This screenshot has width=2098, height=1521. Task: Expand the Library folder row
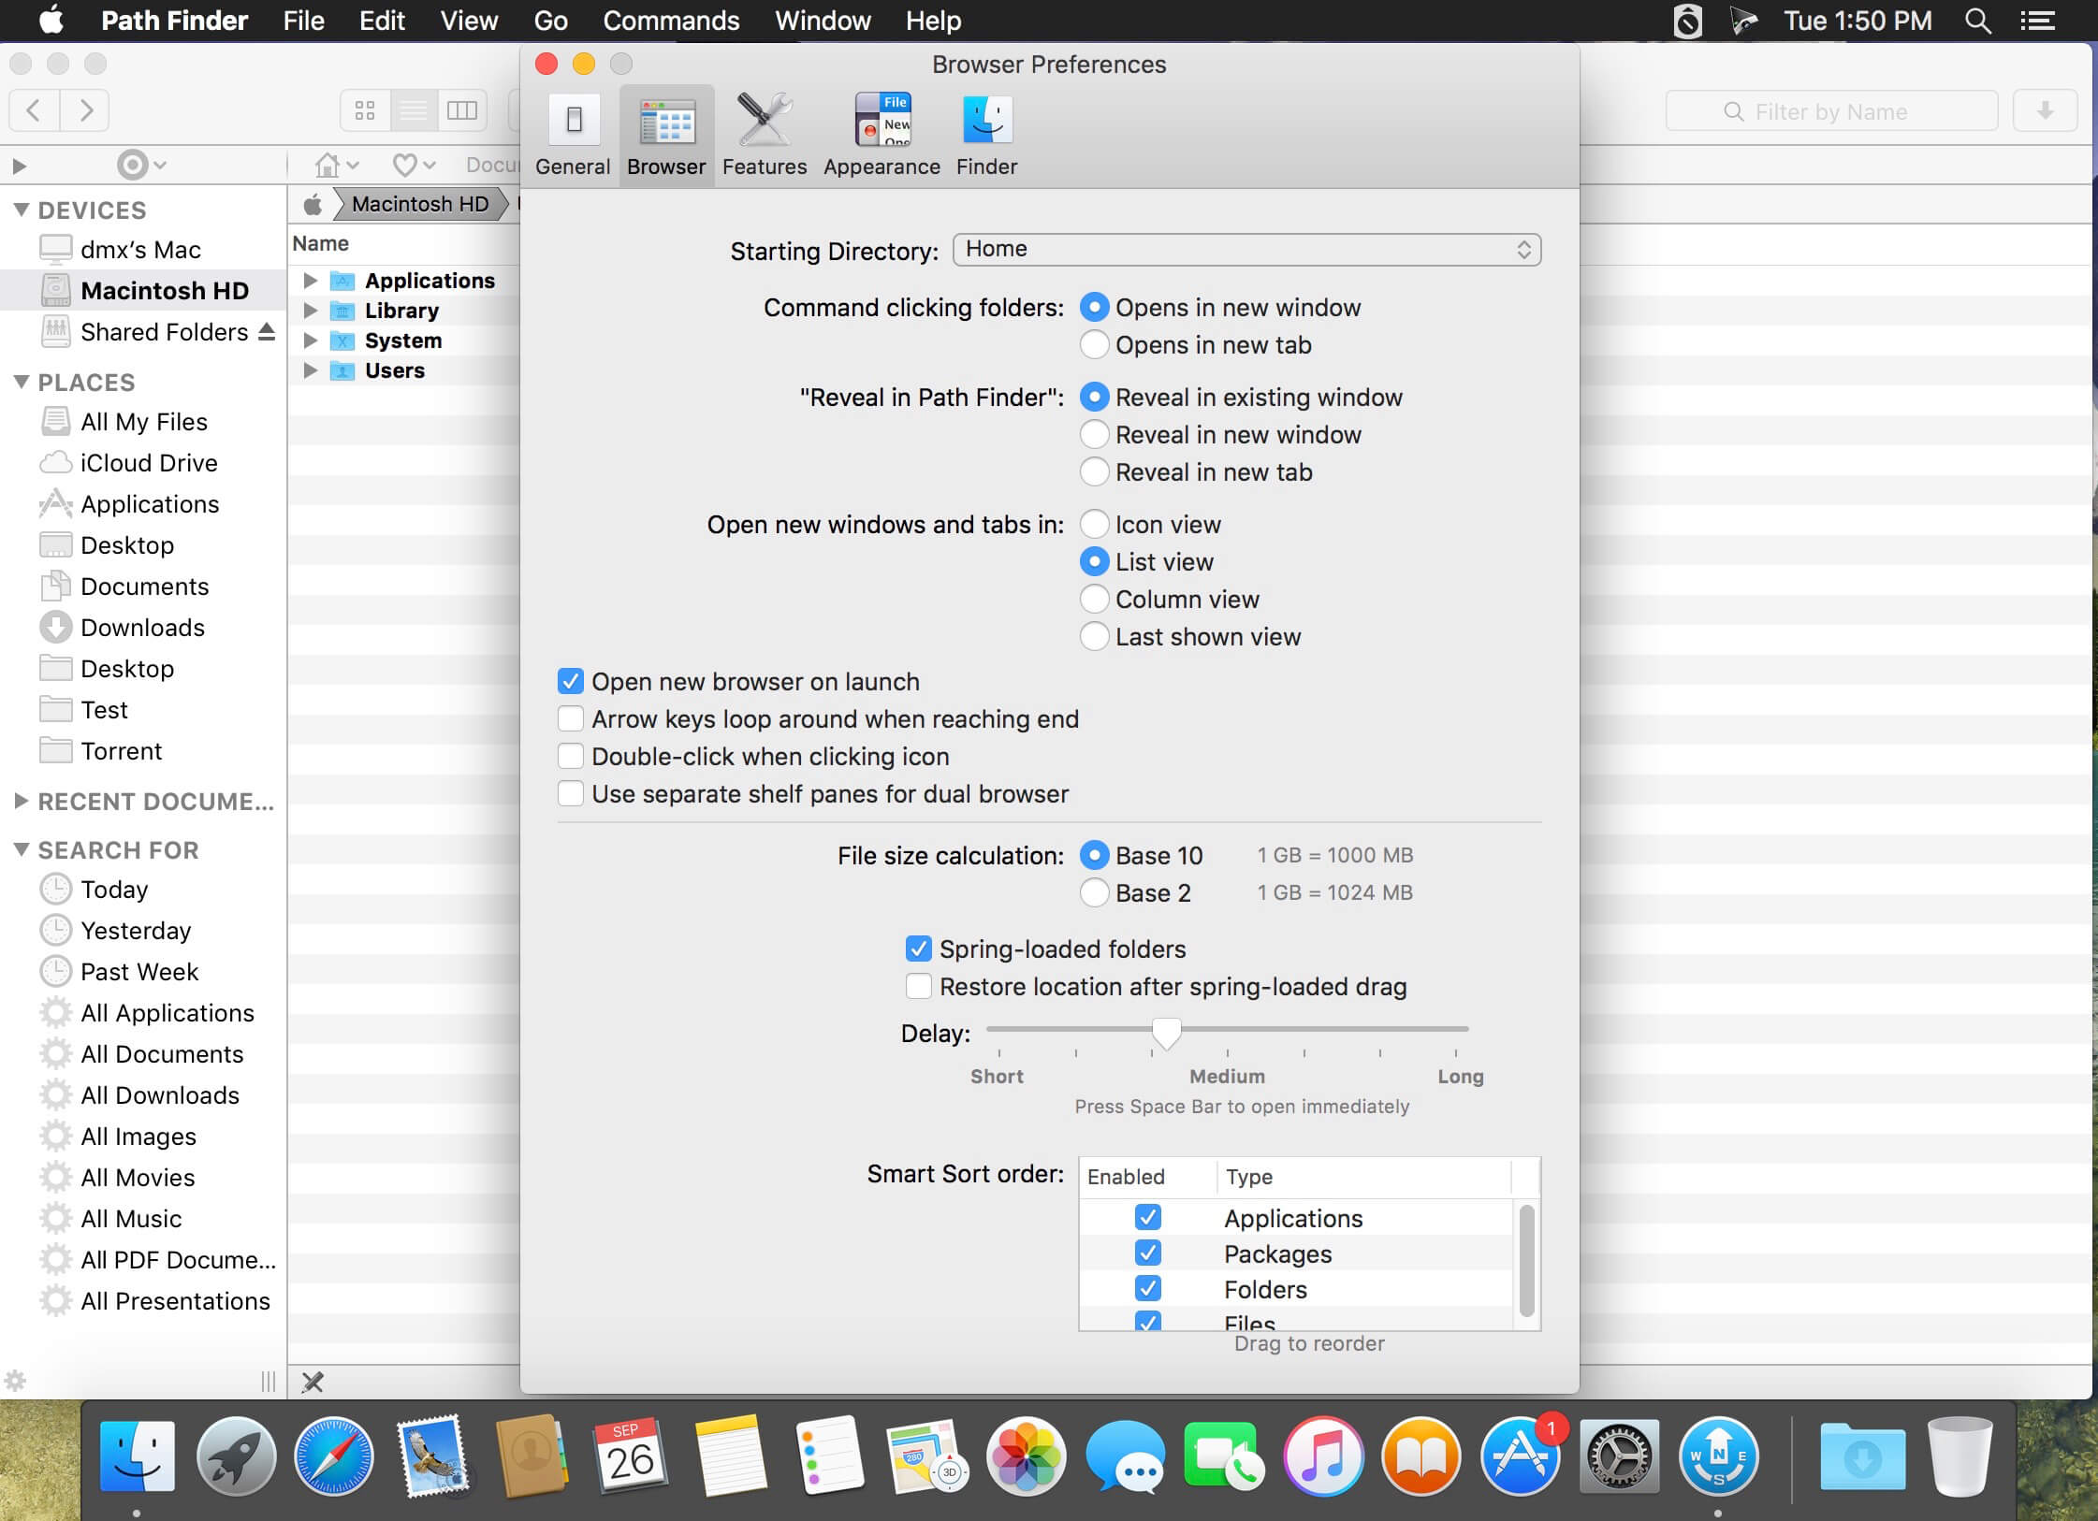pyautogui.click(x=310, y=311)
